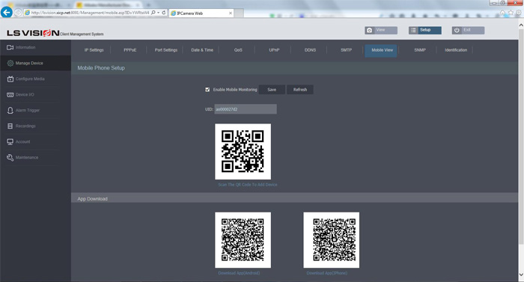Viewport: 524px width, 282px height.
Task: Click the device UID QR code image
Action: tap(243, 152)
